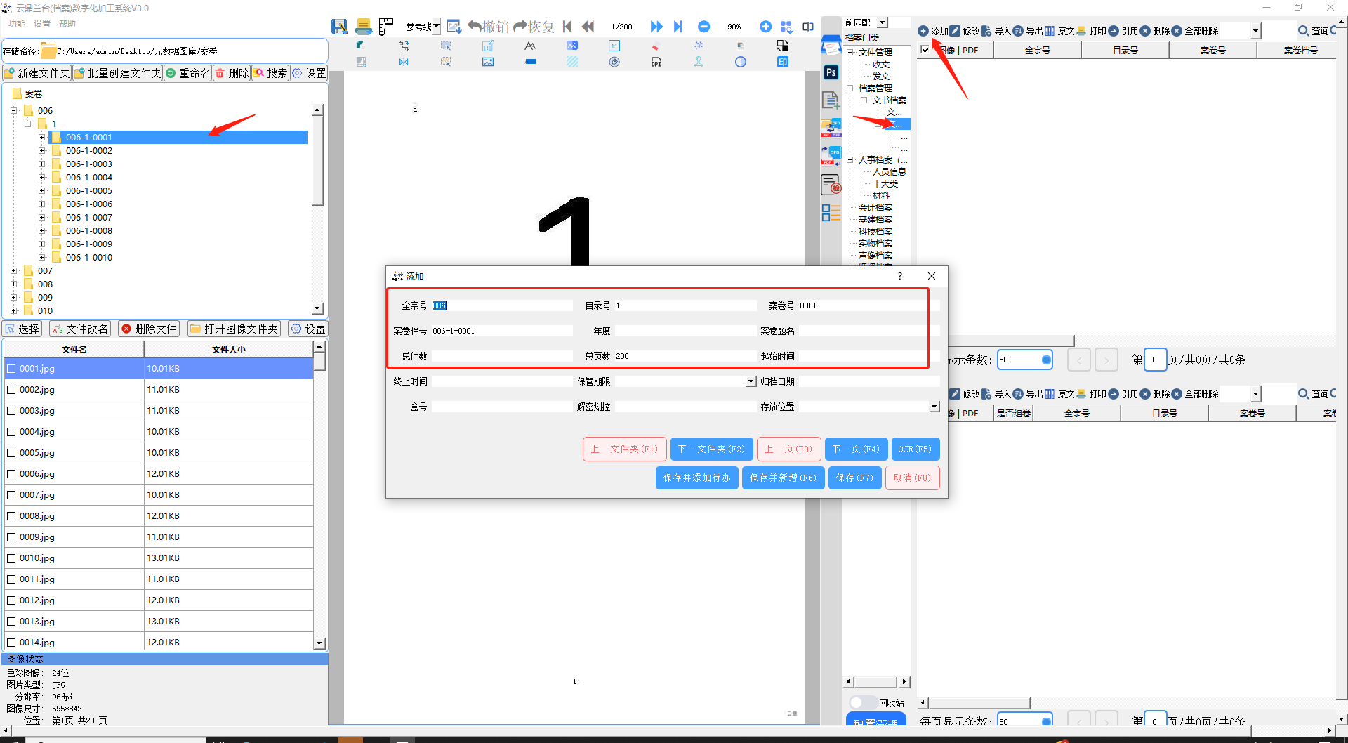The height and width of the screenshot is (743, 1348).
Task: Expand the 006-1-0002 folder node
Action: (42, 151)
